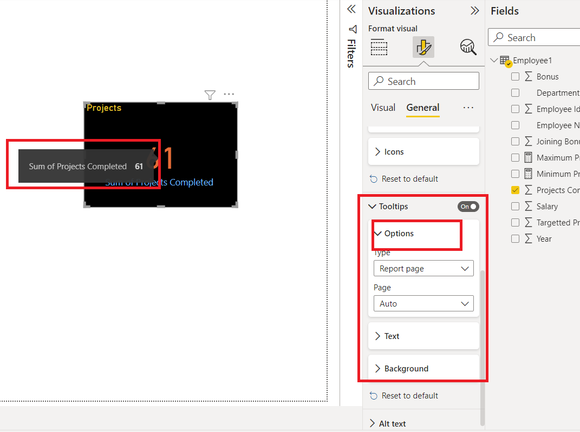580x432 pixels.
Task: Open the Page dropdown showing Auto
Action: point(423,303)
